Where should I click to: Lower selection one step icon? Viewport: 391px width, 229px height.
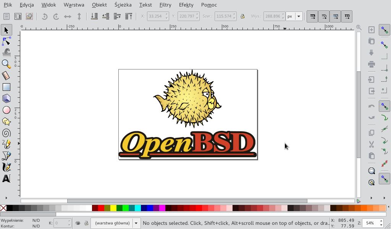click(x=105, y=16)
